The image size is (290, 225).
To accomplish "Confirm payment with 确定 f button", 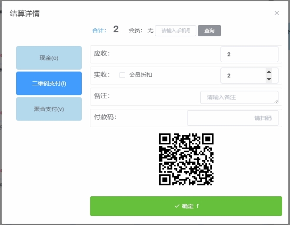I will pos(186,206).
